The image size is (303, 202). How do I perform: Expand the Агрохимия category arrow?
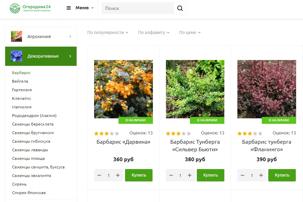70,37
